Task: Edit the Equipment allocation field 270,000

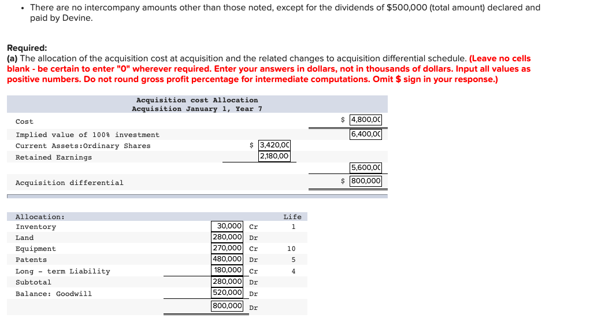Action: click(x=227, y=247)
